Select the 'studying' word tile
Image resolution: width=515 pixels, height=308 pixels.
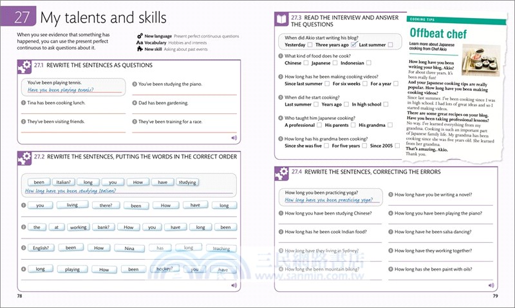pyautogui.click(x=187, y=182)
